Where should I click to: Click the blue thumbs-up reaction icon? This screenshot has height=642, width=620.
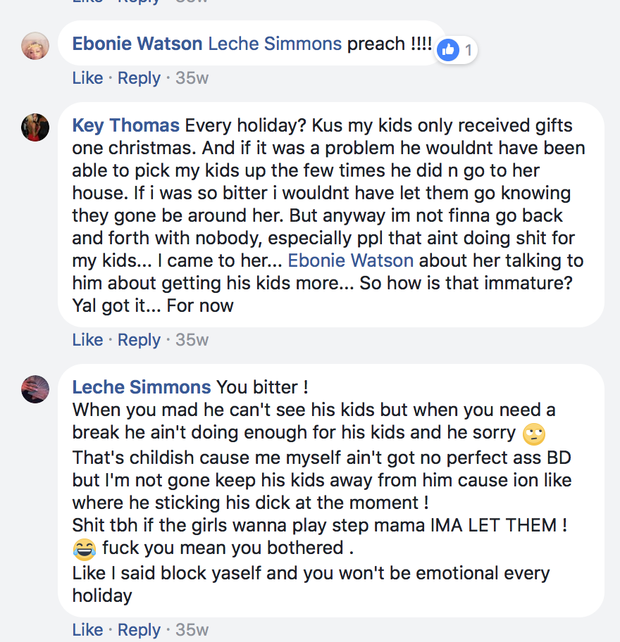(x=448, y=50)
